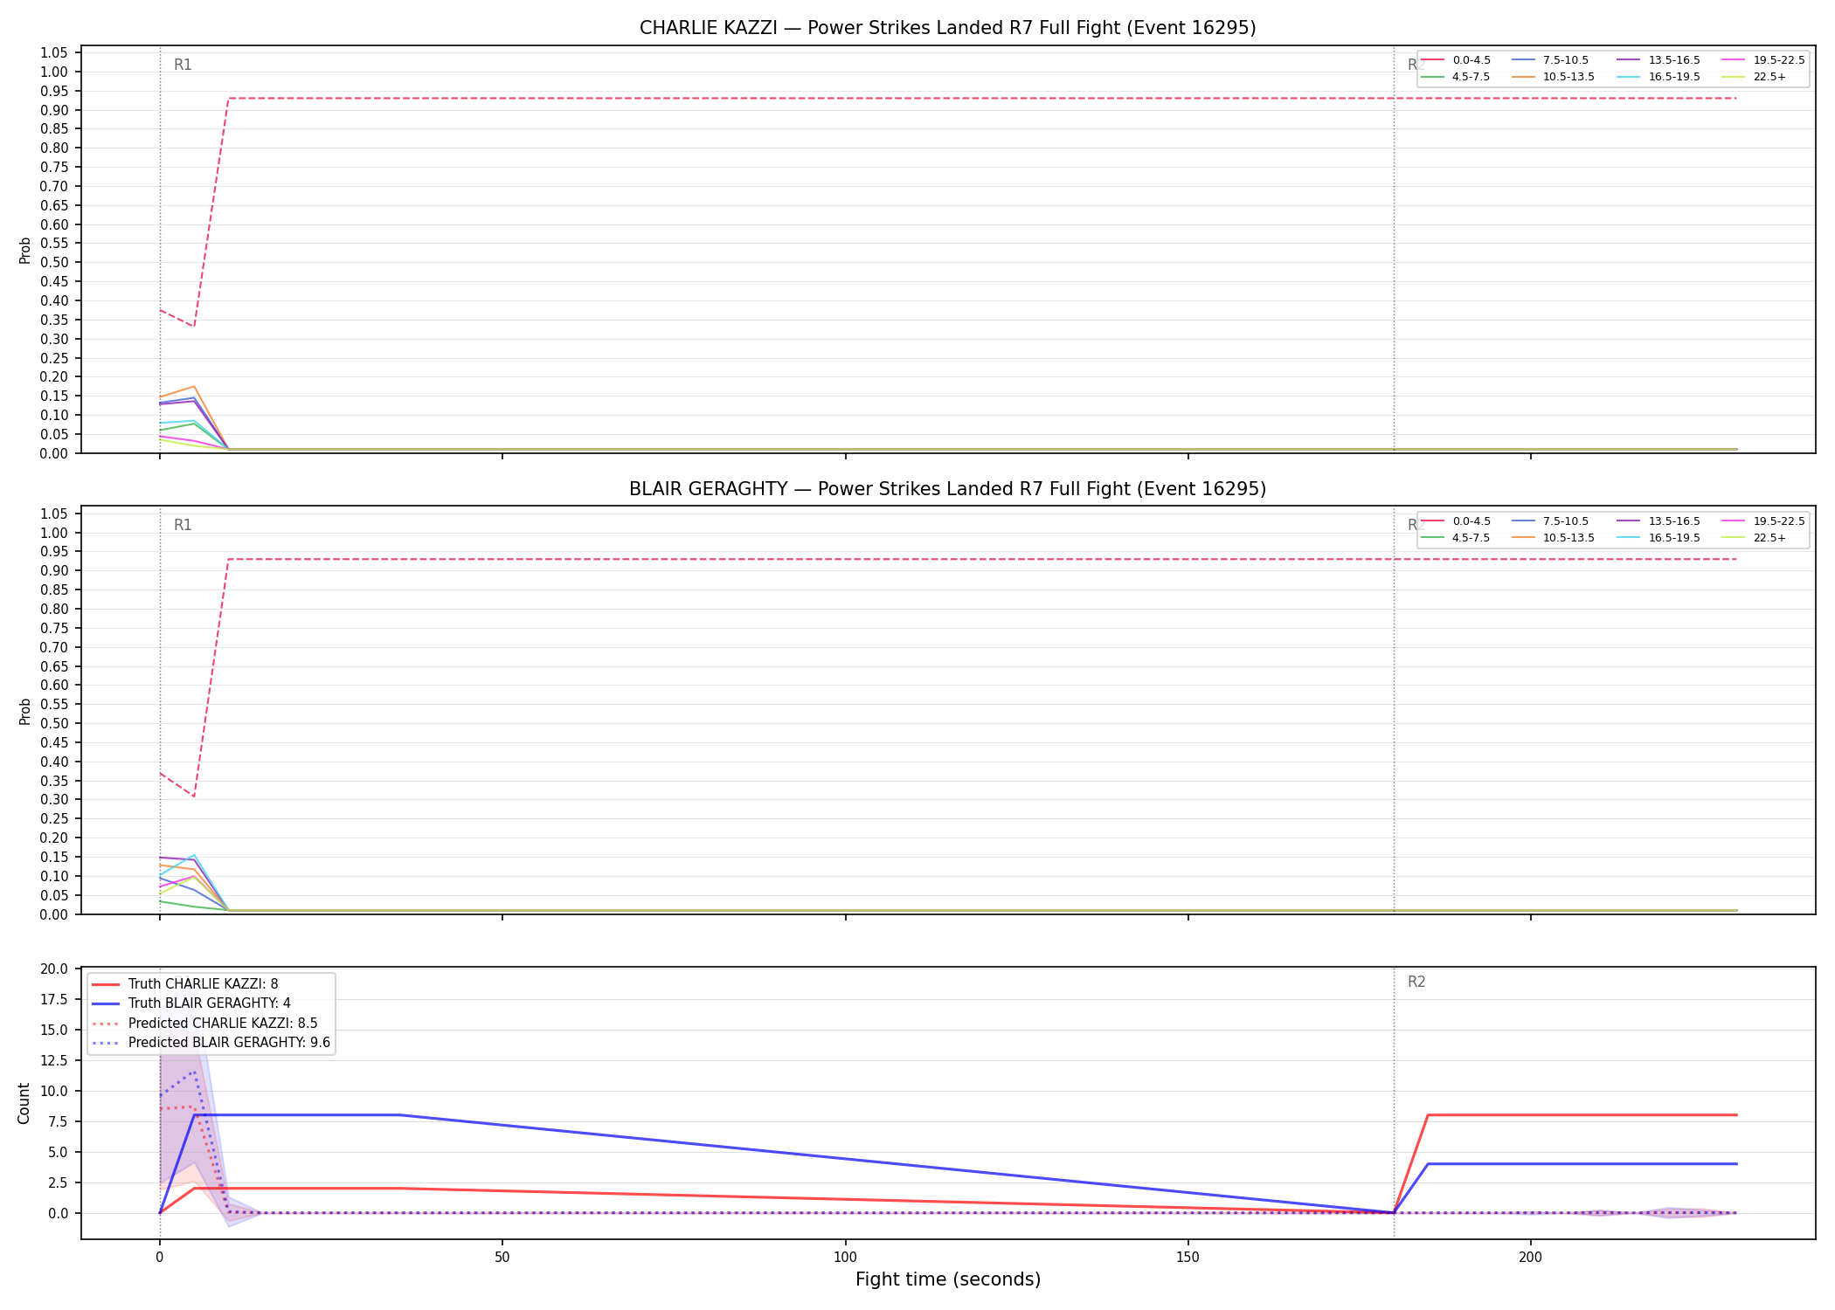Select Truth BLAIR GERAGHTY: 4 legend entry
The width and height of the screenshot is (1835, 1310).
click(191, 1003)
